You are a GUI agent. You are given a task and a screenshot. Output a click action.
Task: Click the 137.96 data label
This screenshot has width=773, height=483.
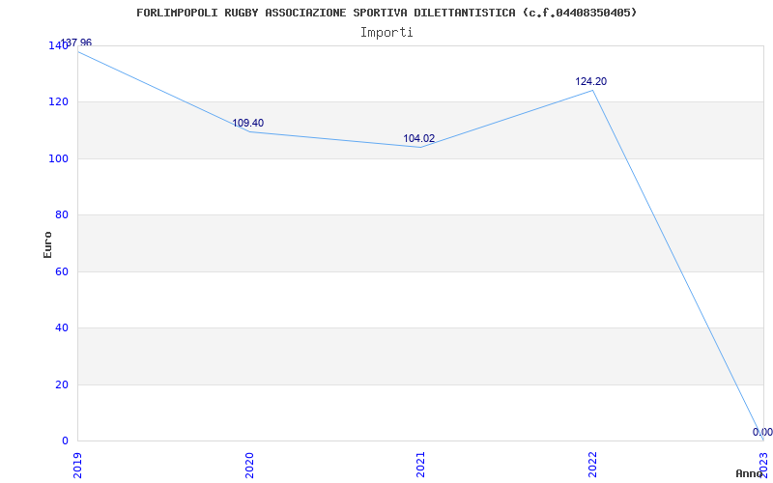coord(76,43)
